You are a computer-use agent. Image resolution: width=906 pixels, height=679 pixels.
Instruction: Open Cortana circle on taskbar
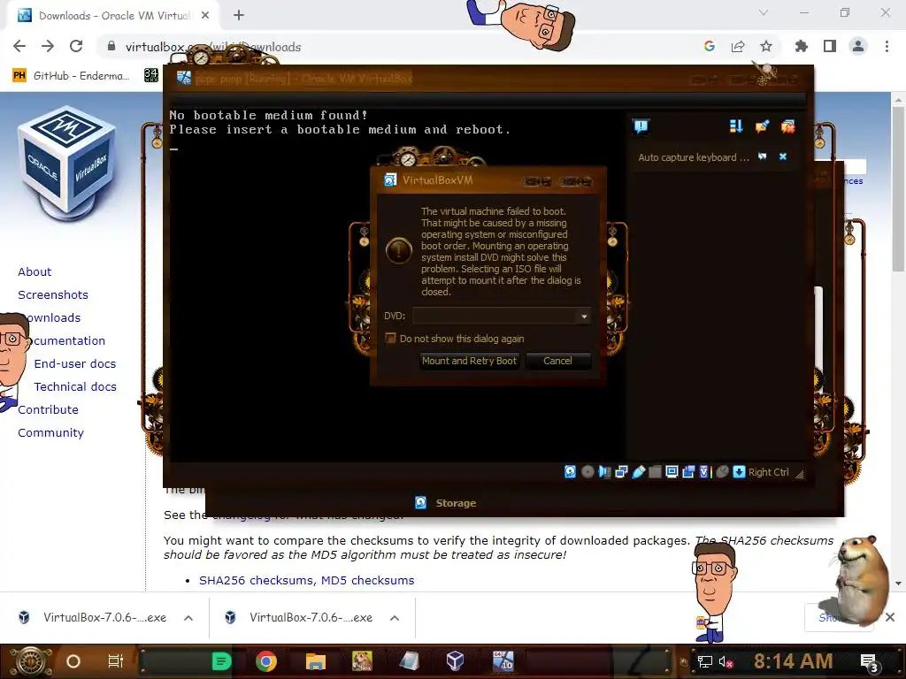pyautogui.click(x=73, y=661)
